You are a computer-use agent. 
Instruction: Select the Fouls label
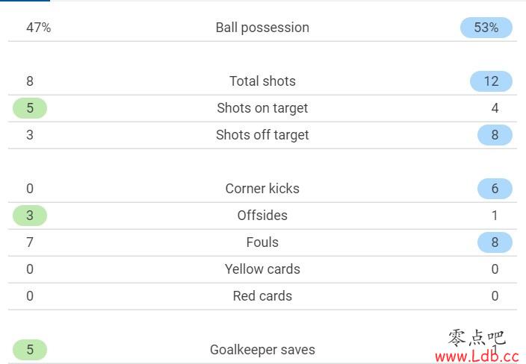262,242
